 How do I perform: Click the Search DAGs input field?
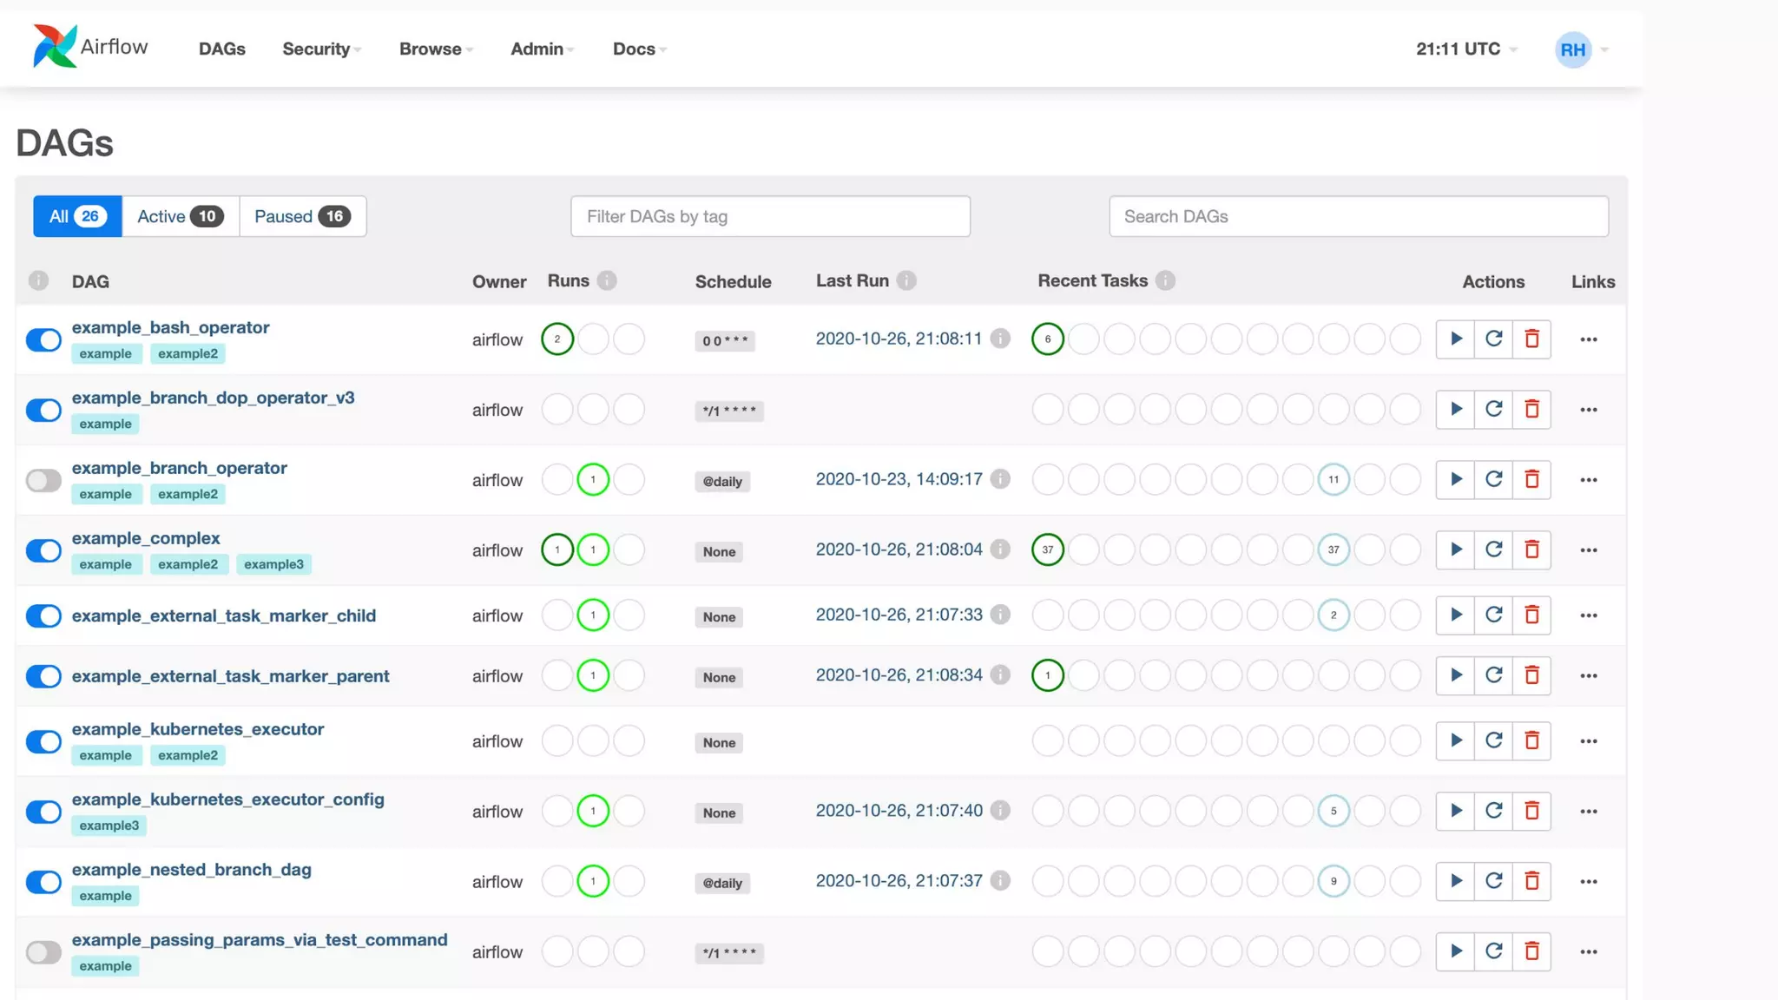(x=1358, y=217)
